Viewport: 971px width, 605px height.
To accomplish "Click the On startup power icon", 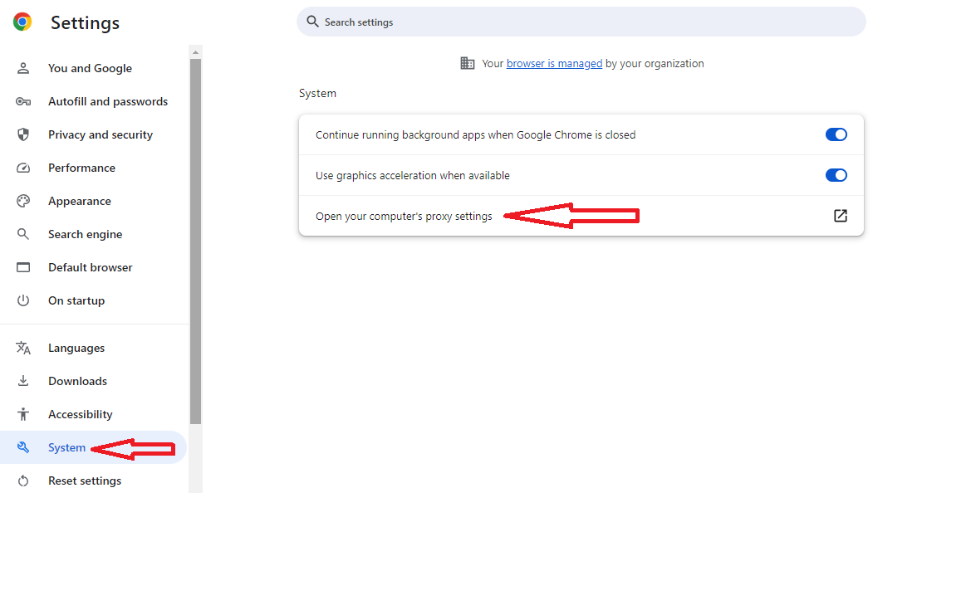I will click(23, 300).
